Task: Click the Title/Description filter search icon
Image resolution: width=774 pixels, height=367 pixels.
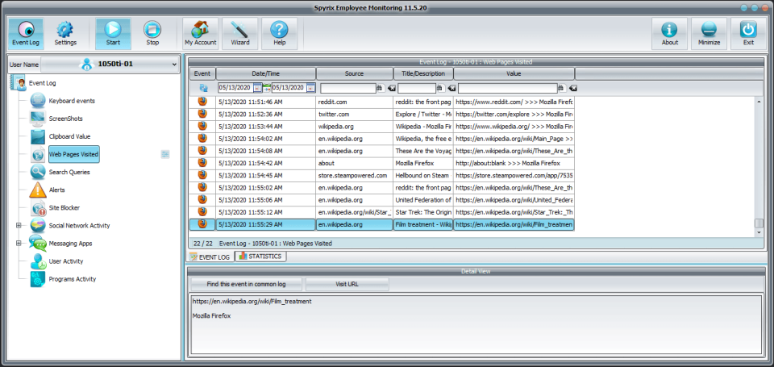Action: [x=440, y=88]
